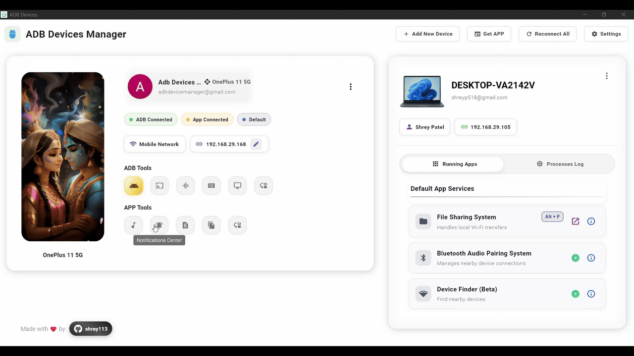The height and width of the screenshot is (356, 634).
Task: Start the Bluetooth Audio Pairing System service
Action: click(x=575, y=258)
